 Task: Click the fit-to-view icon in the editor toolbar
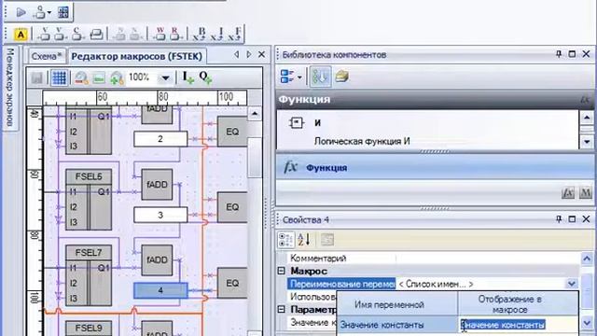(99, 78)
